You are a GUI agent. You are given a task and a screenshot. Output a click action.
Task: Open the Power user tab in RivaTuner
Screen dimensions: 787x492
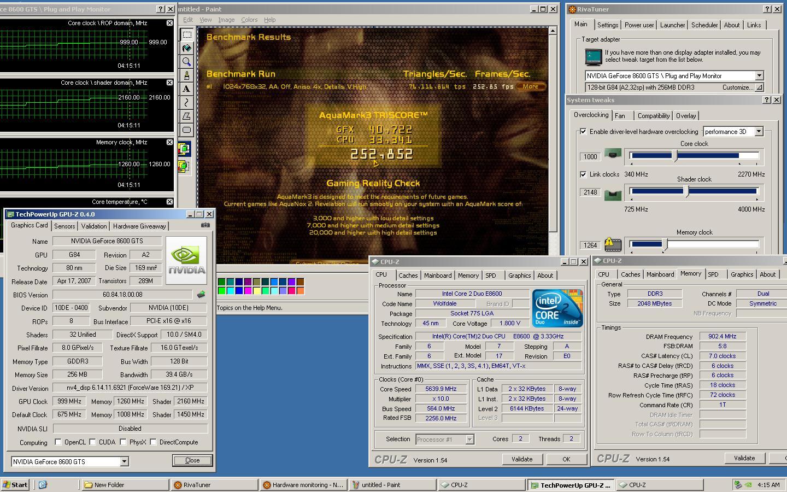point(639,25)
